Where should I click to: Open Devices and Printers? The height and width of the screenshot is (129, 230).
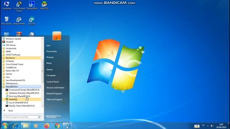coord(55,87)
